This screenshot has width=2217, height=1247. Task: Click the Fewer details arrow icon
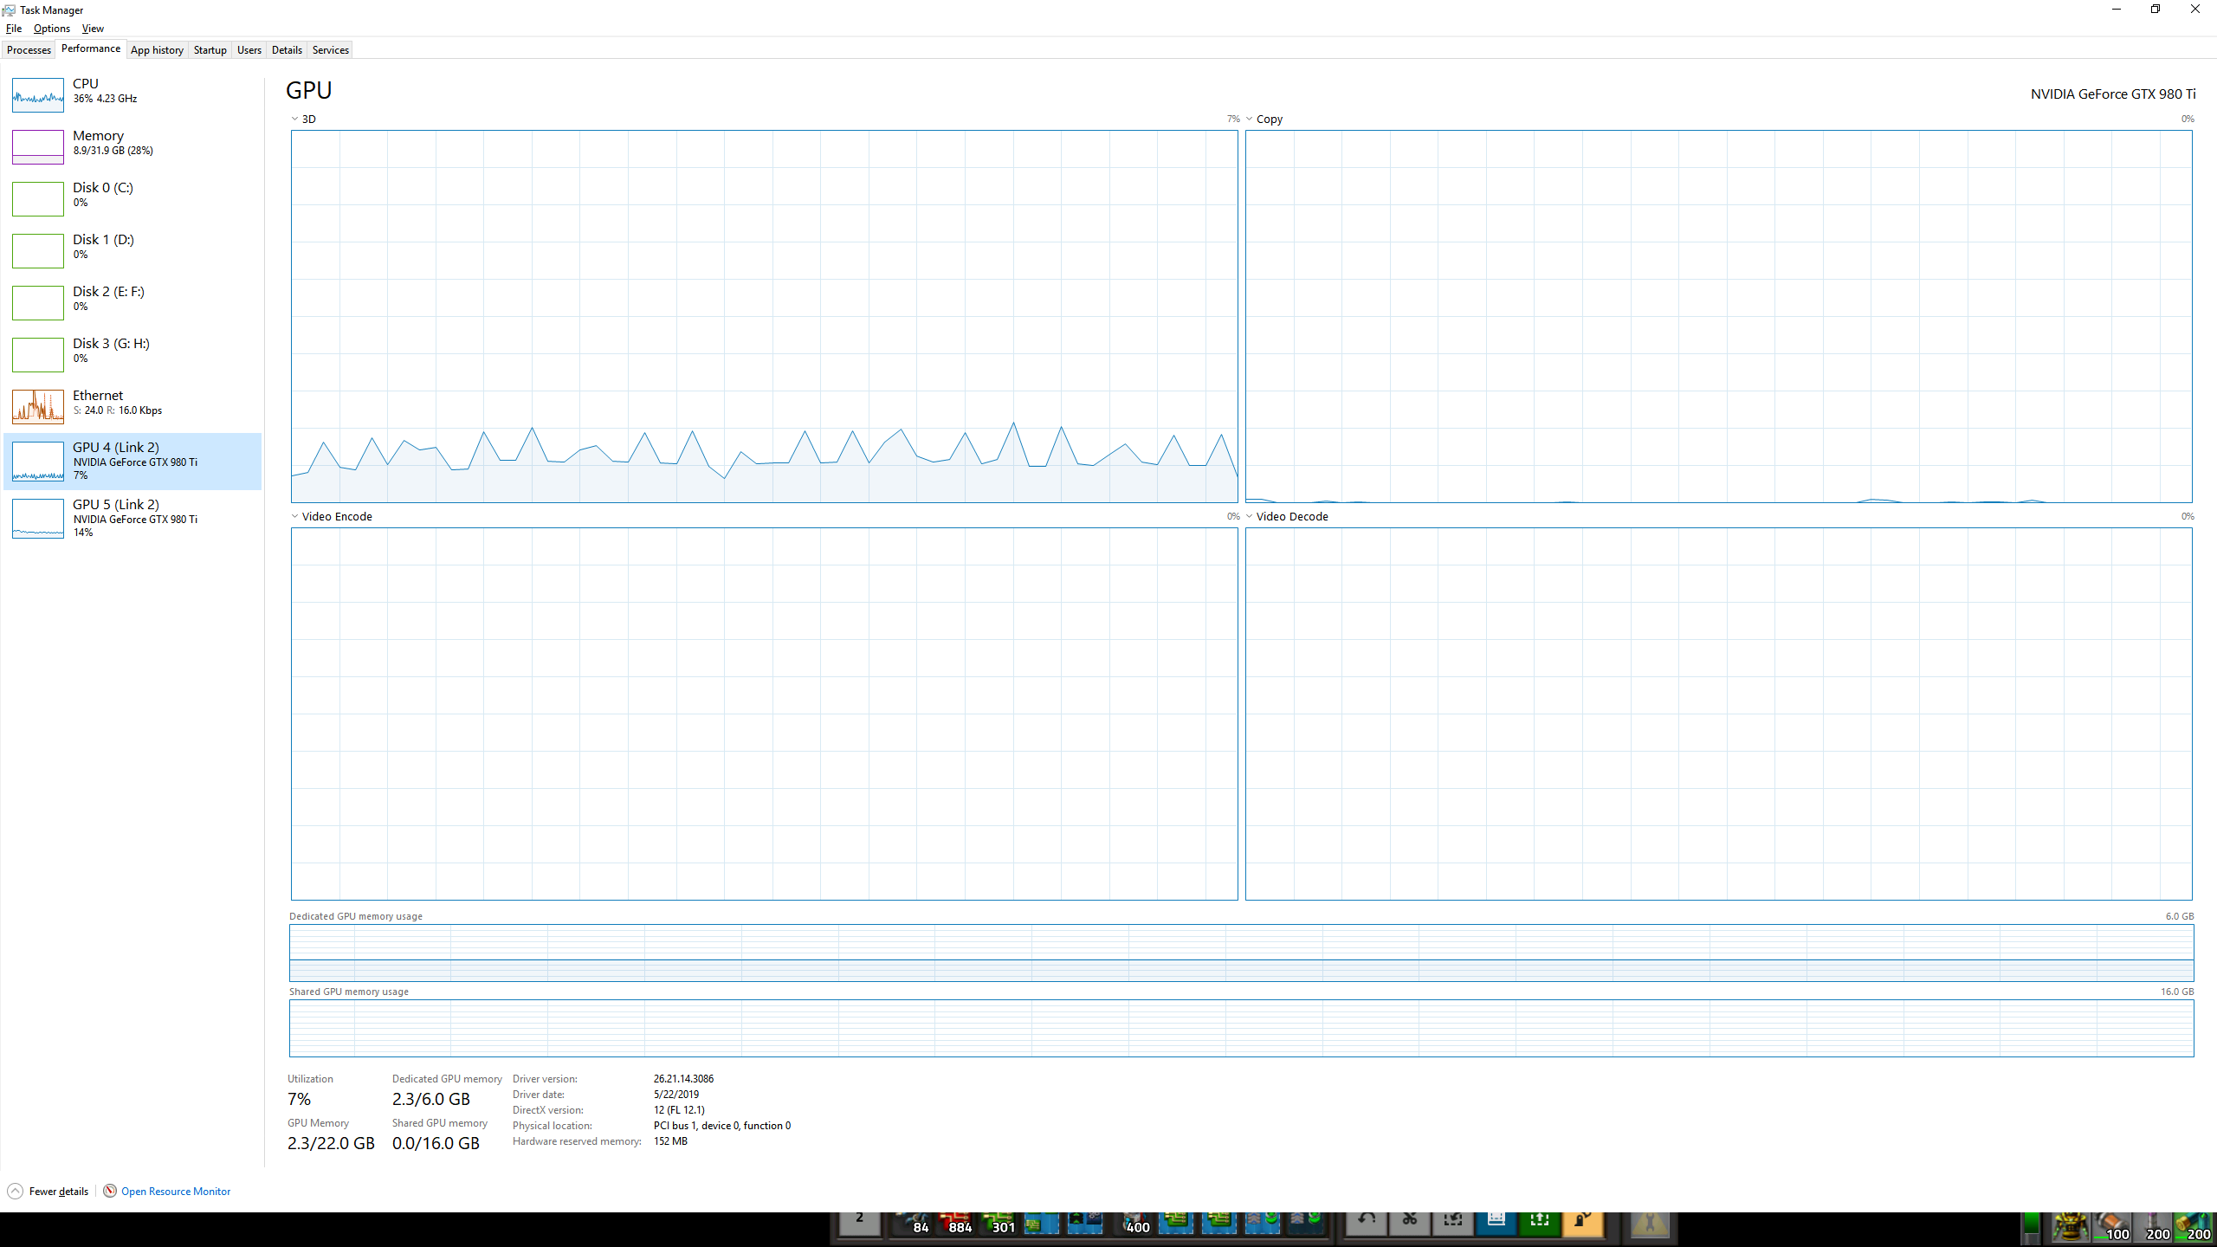click(x=15, y=1191)
